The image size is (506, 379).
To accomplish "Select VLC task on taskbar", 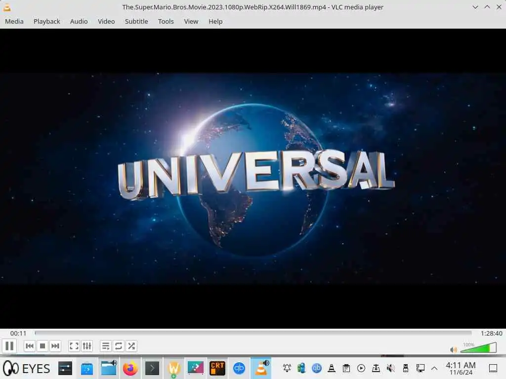I will click(x=261, y=368).
